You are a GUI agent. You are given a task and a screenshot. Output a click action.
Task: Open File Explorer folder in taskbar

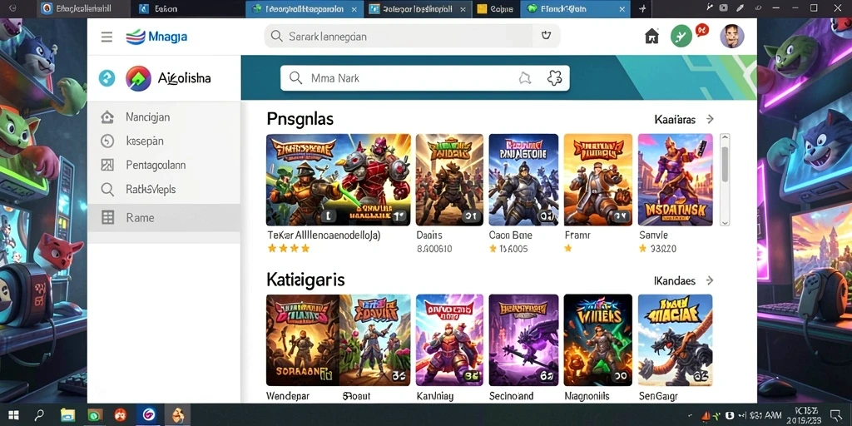click(x=67, y=415)
